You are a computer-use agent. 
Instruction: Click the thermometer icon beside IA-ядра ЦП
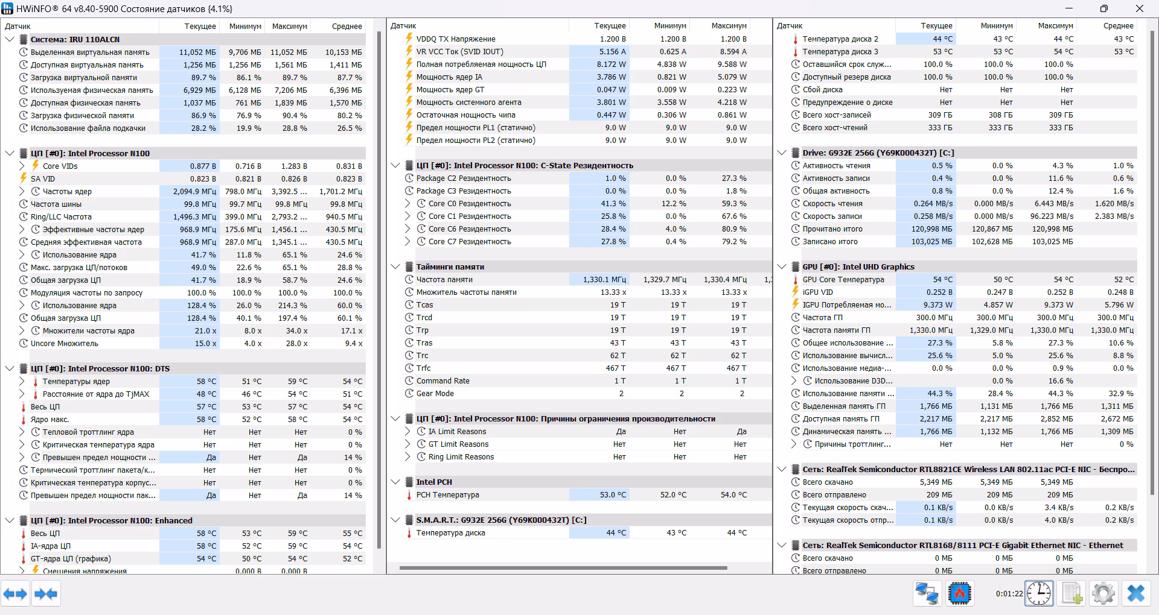(24, 546)
